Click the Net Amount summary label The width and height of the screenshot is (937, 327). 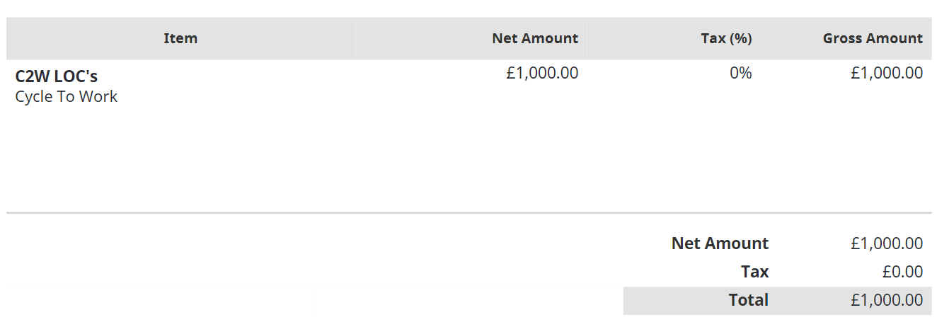pos(720,243)
